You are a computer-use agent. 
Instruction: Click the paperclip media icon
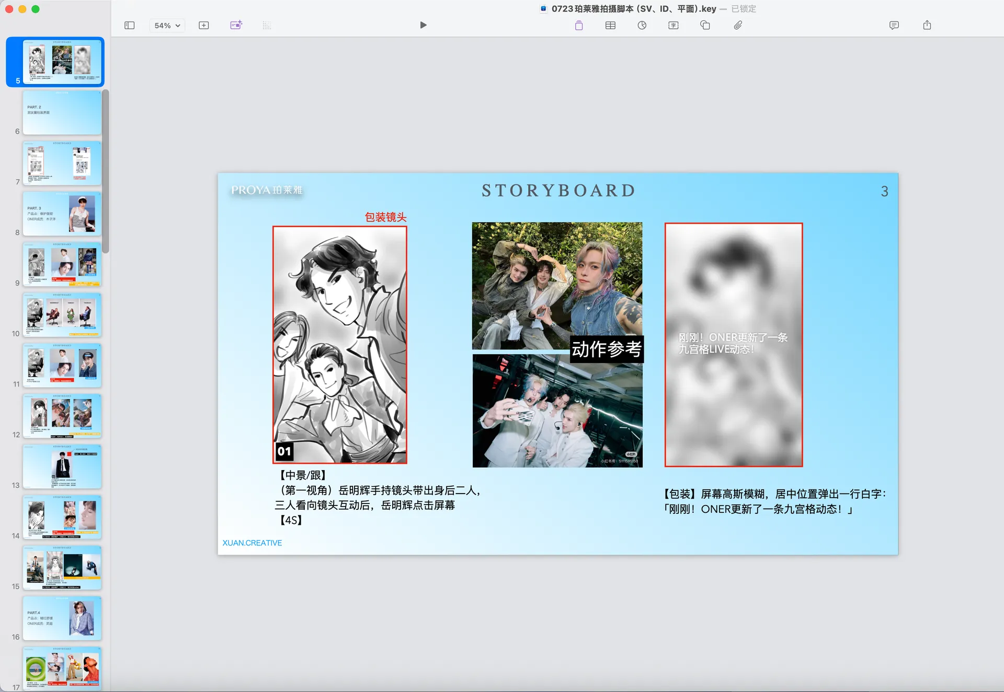click(x=738, y=25)
